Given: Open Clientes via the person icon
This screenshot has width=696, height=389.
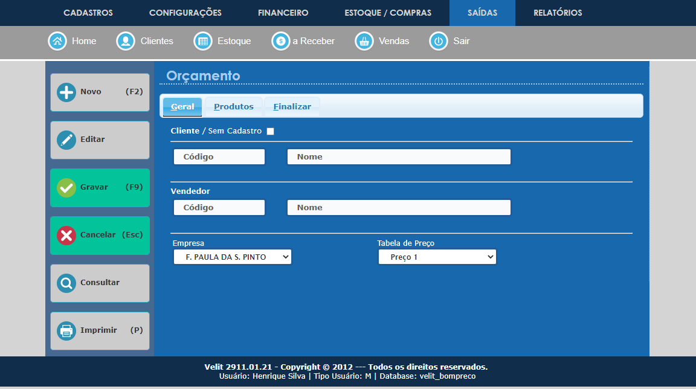Looking at the screenshot, I should point(126,41).
